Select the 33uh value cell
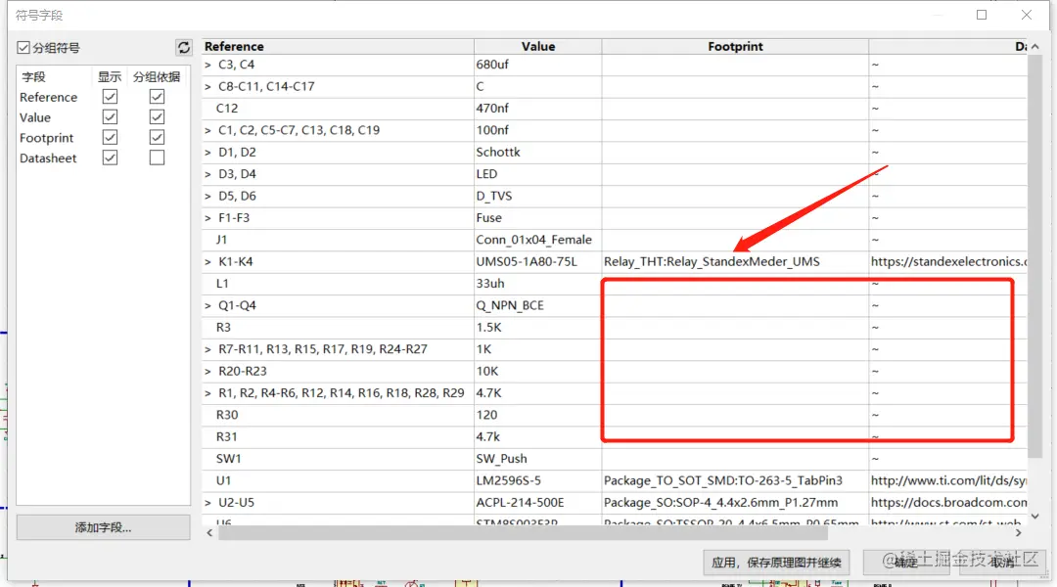Screen dimensions: 1057x587 click(538, 284)
